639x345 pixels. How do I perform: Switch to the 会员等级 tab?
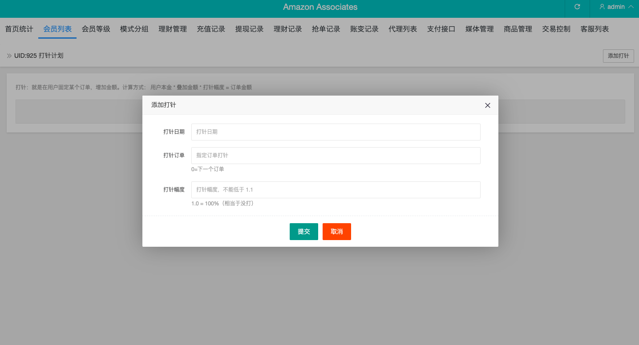96,29
